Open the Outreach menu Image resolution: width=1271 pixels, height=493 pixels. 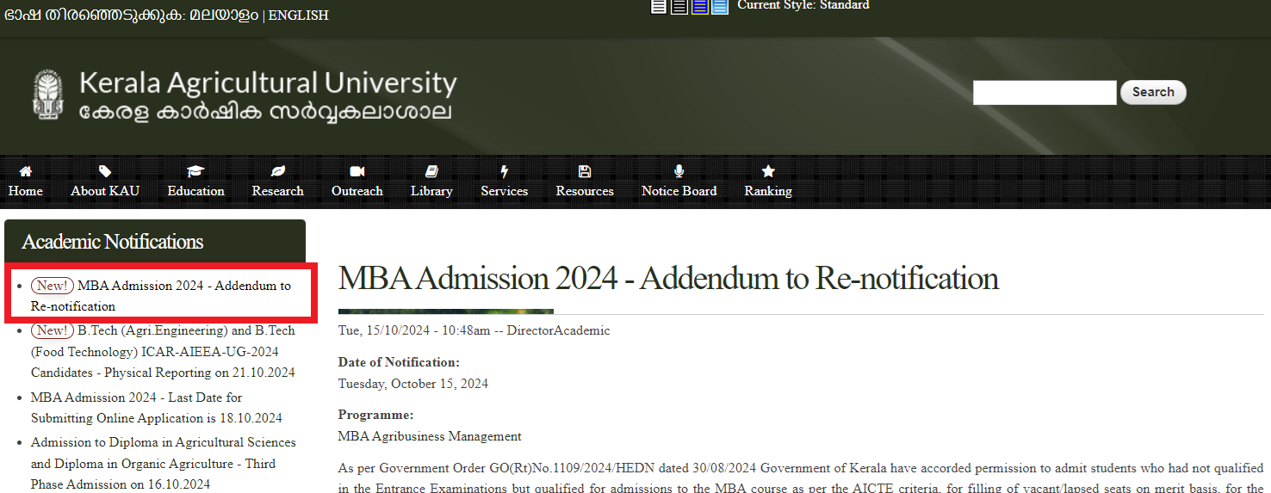[357, 191]
